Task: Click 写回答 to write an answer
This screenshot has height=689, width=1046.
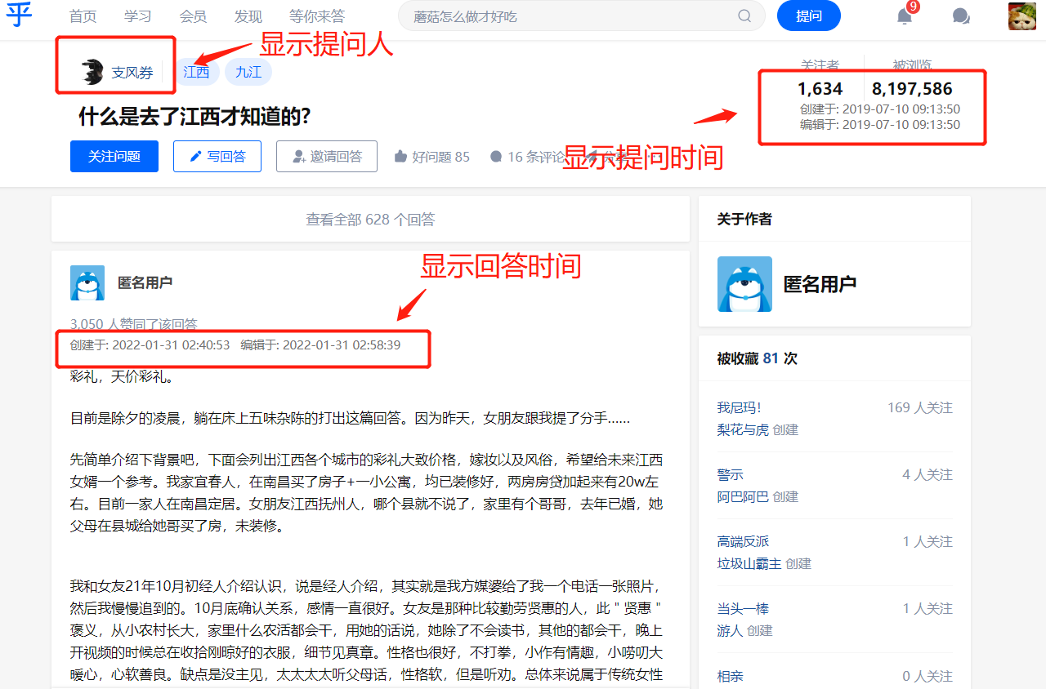Action: 217,157
